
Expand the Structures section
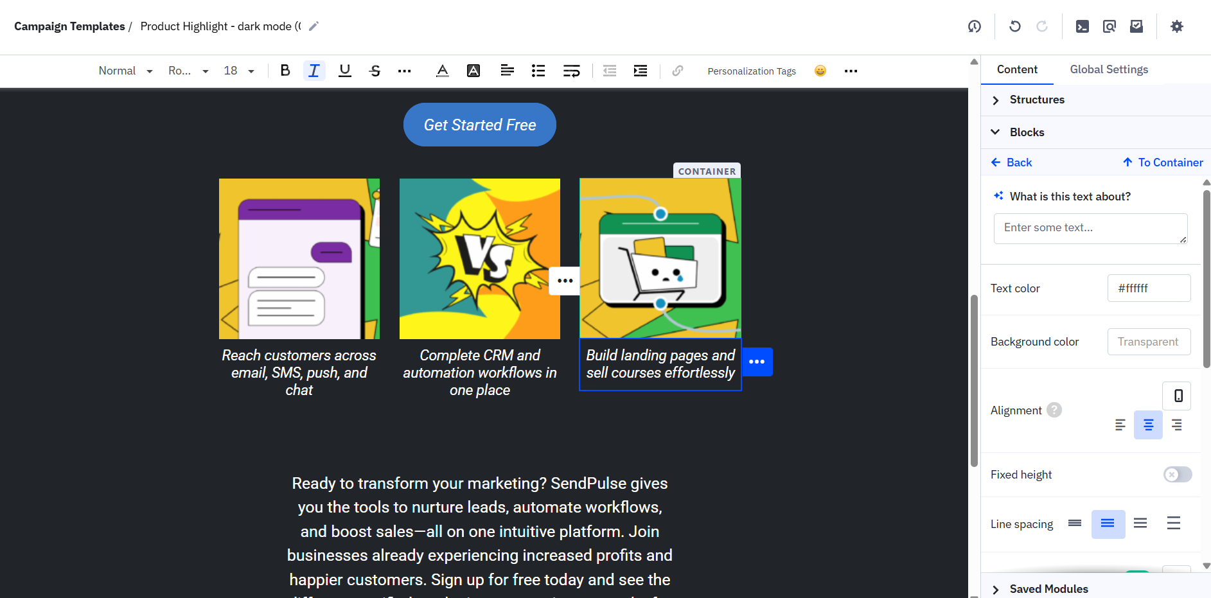coord(1096,100)
